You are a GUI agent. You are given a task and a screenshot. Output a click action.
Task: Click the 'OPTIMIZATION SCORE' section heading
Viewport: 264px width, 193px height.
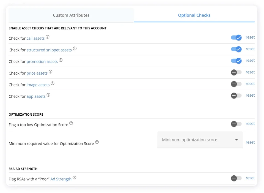coord(26,115)
